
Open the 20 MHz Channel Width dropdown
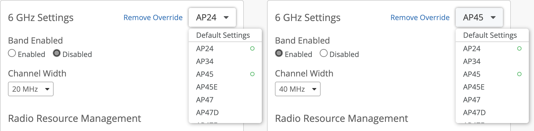pyautogui.click(x=31, y=89)
